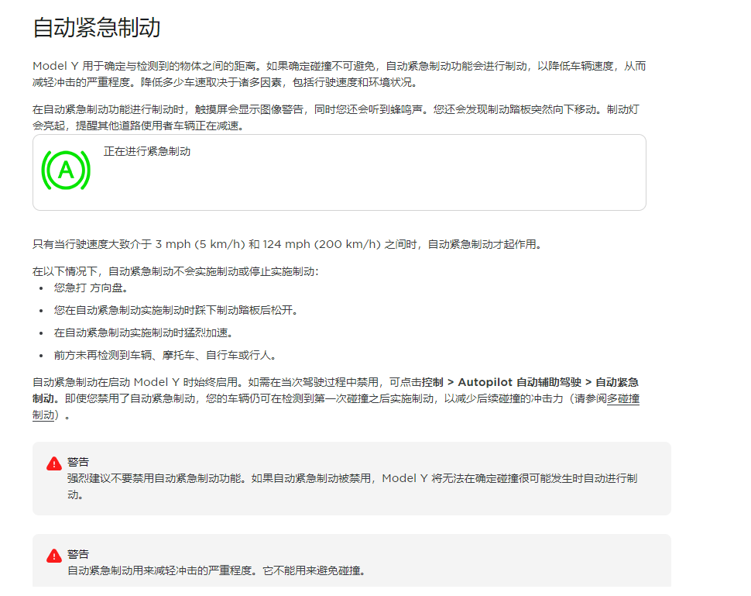The width and height of the screenshot is (751, 596).
Task: Click the red triangle icon in first warning
Action: coord(54,463)
